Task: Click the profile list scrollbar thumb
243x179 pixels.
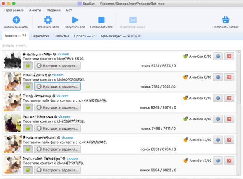Action: pos(239,79)
